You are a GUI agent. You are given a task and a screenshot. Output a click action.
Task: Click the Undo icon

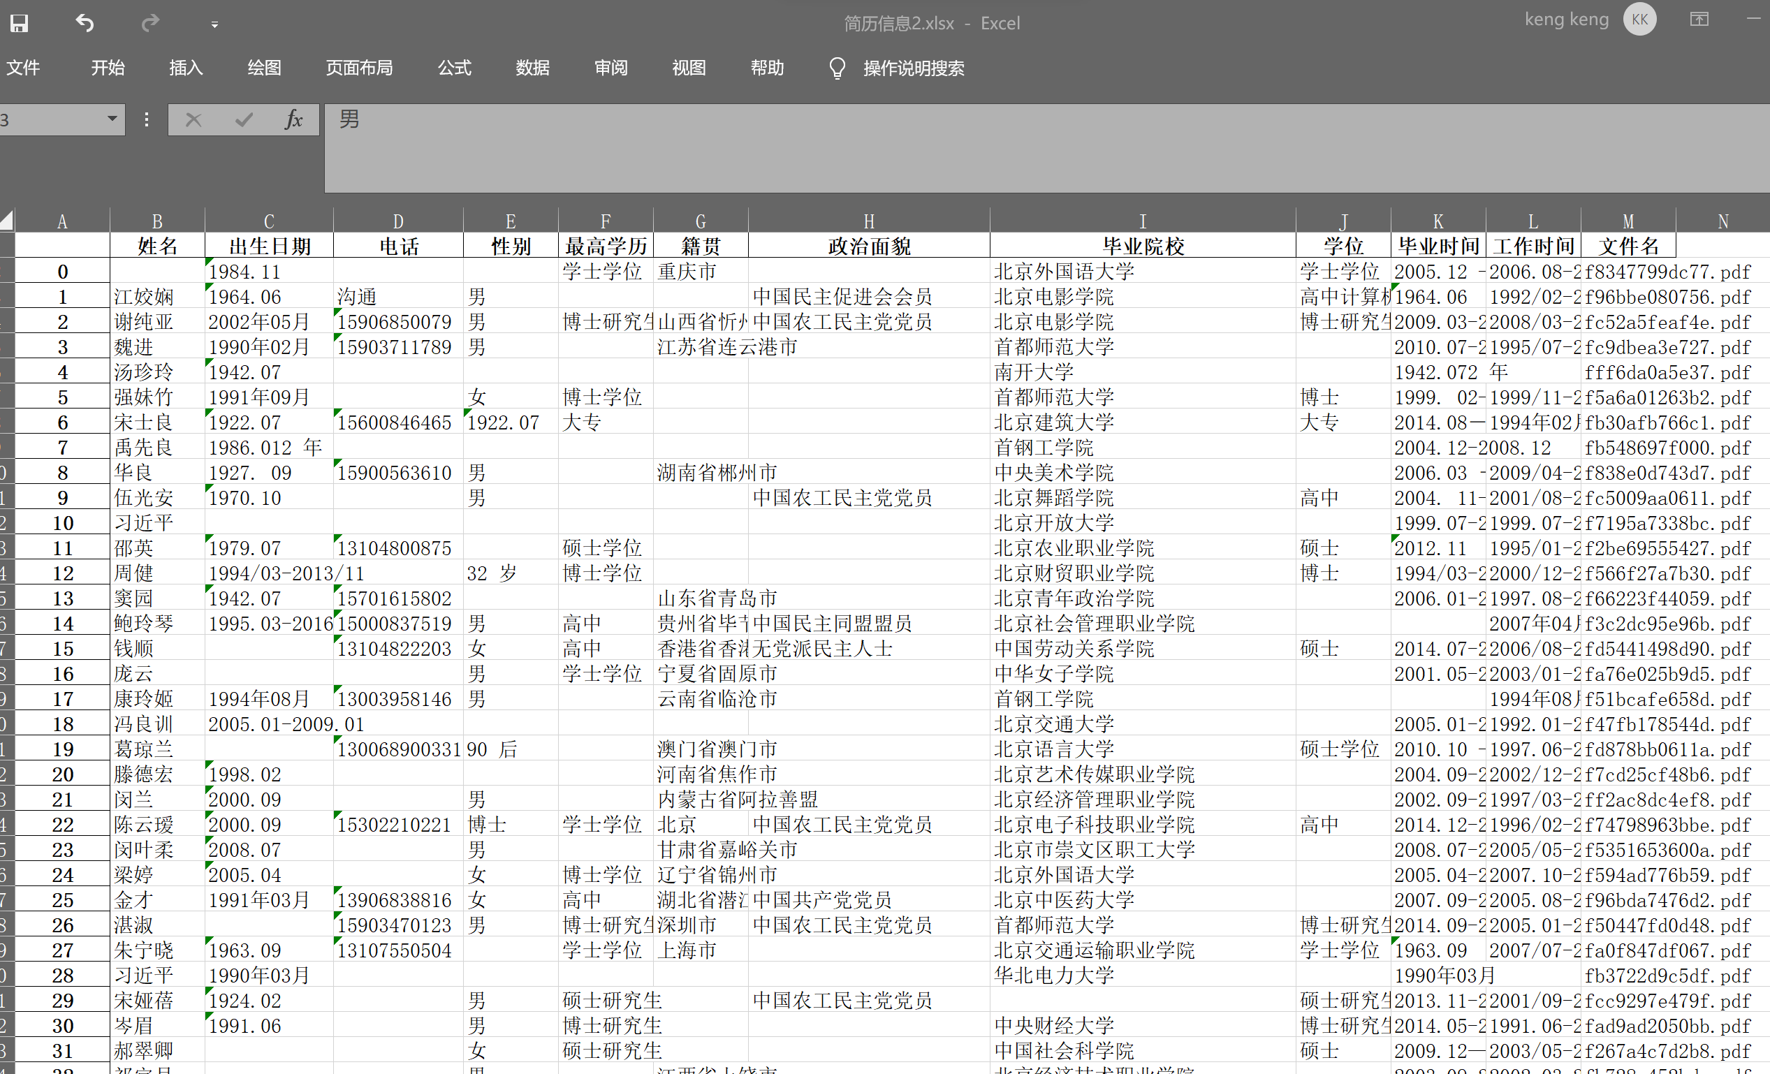point(84,23)
